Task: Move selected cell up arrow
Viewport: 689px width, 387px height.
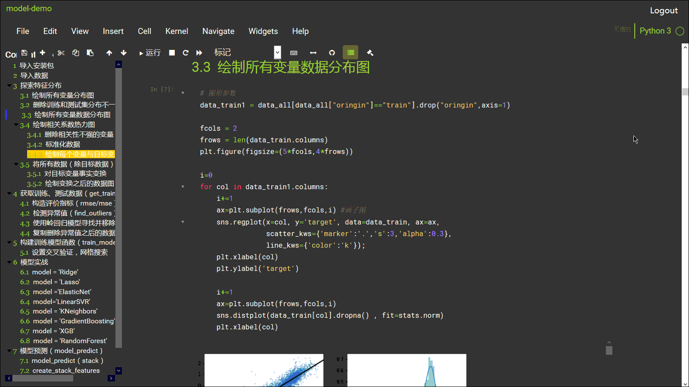Action: [109, 53]
